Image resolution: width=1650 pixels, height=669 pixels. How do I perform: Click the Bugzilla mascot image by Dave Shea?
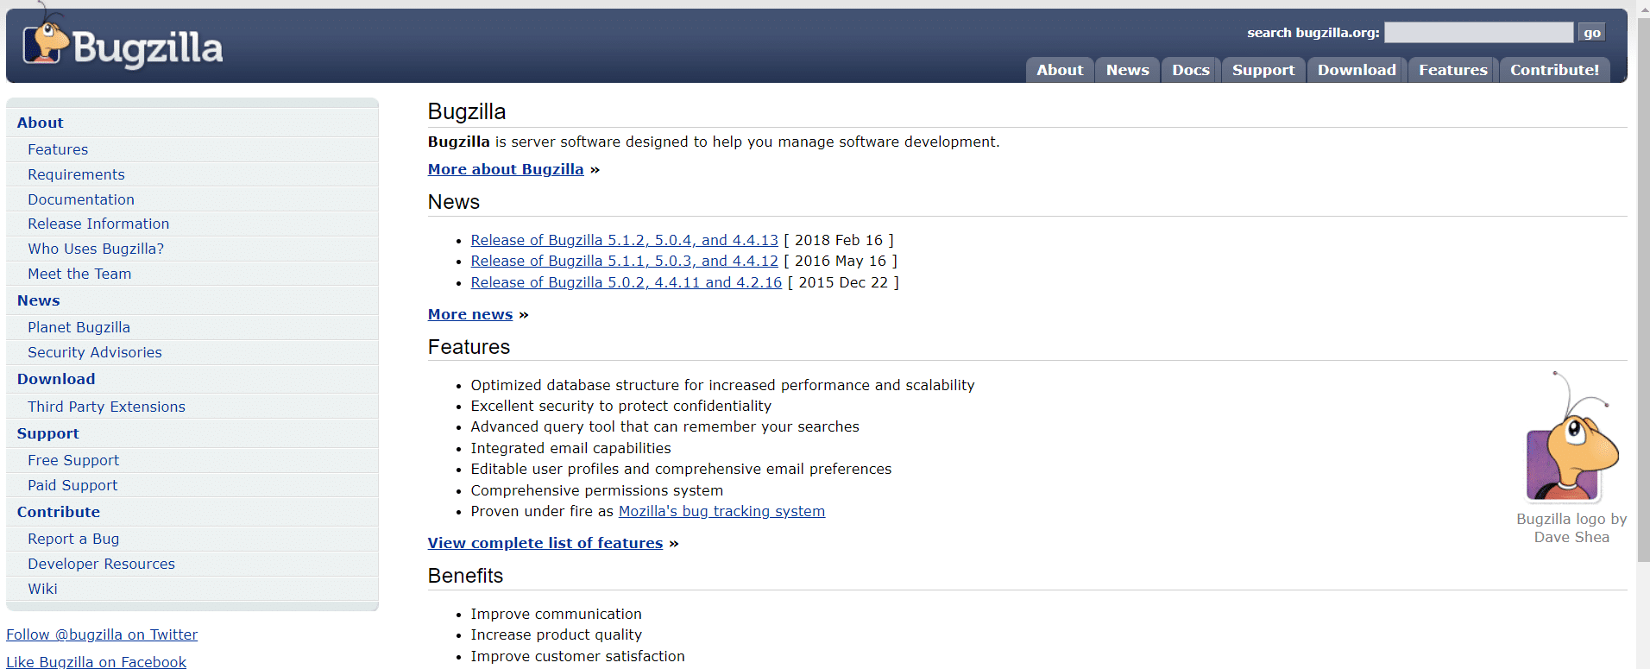click(x=1571, y=437)
